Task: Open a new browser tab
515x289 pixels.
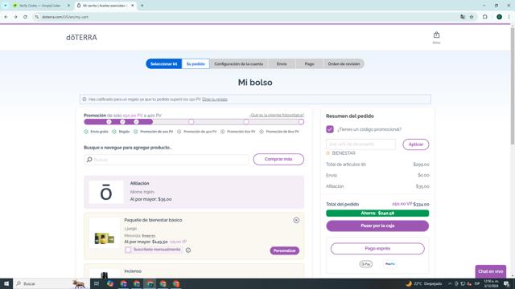Action: click(142, 6)
